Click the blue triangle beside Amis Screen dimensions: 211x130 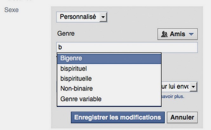(191, 34)
